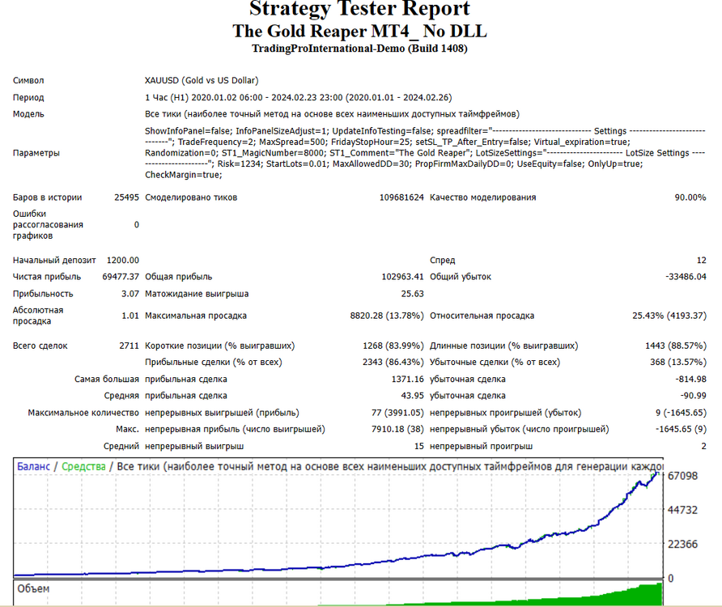Select modeling quality value 90.00%
722x607 pixels.
(x=690, y=197)
